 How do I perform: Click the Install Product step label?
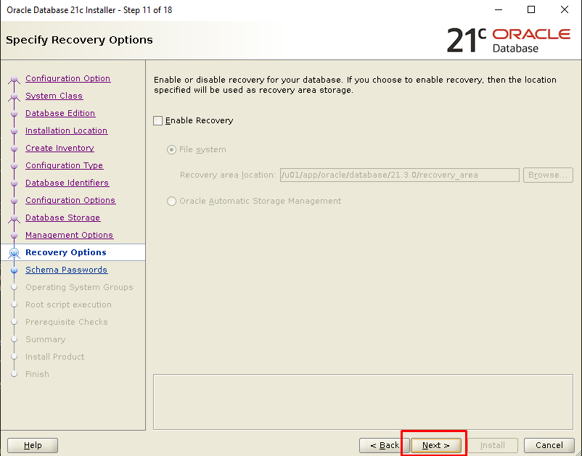(55, 357)
